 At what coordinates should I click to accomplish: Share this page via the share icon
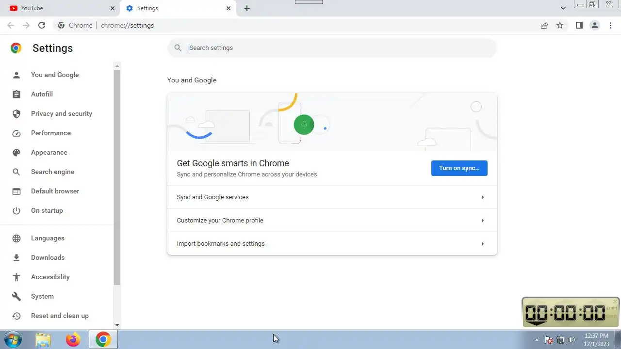(544, 25)
